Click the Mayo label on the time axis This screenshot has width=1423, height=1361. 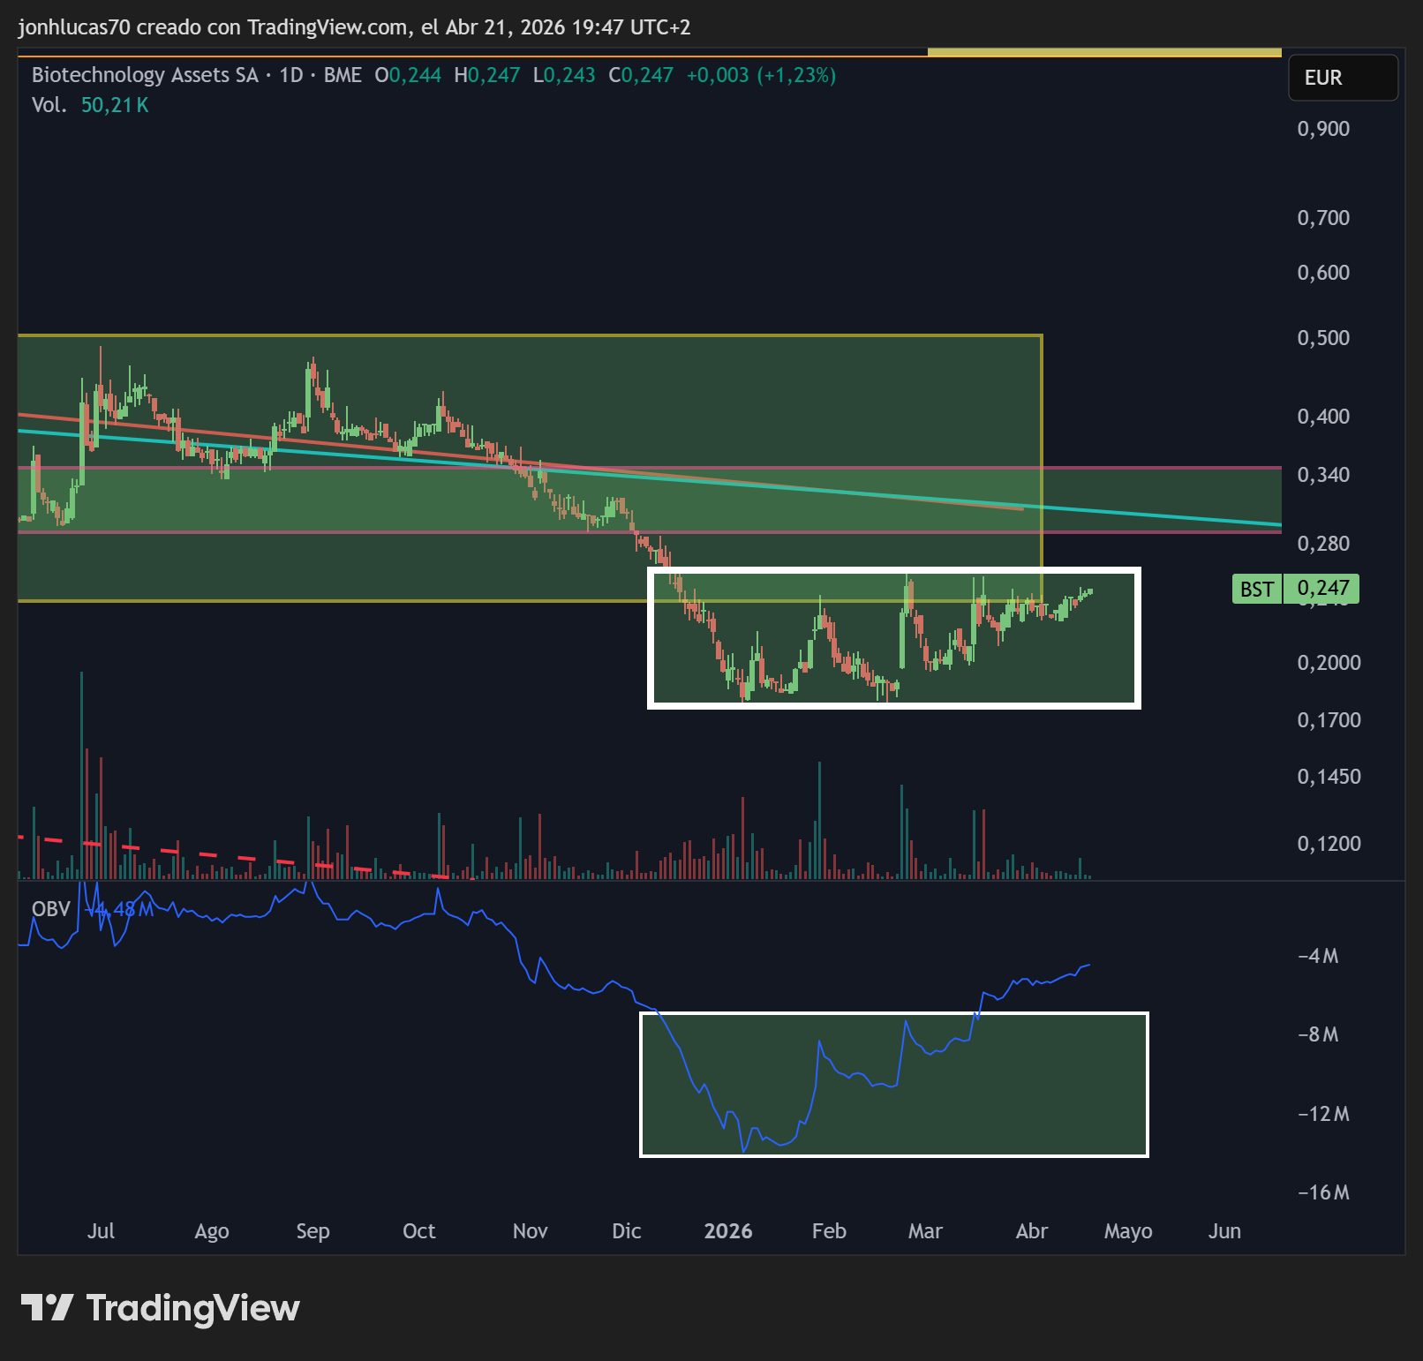coord(1128,1231)
